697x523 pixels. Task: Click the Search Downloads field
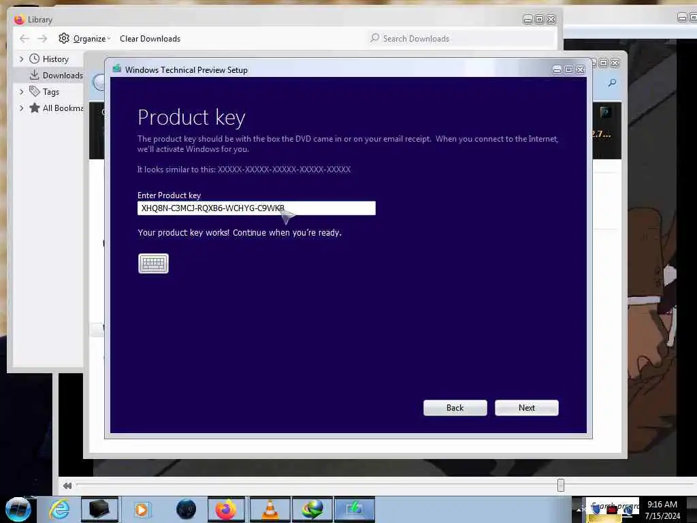tap(460, 39)
